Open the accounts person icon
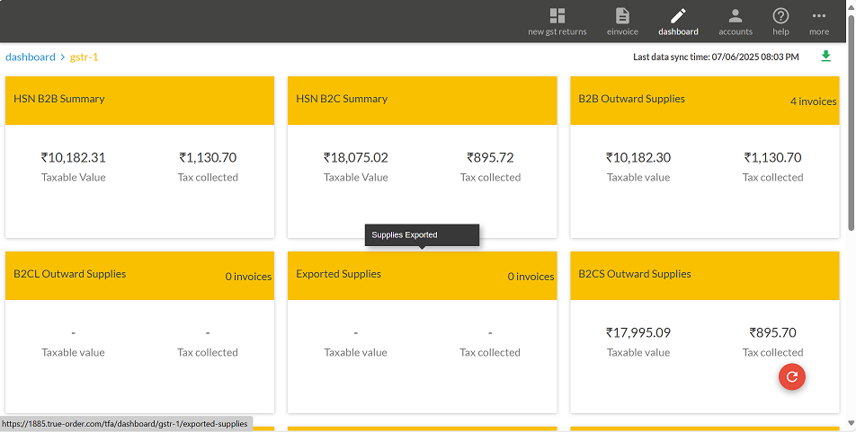This screenshot has height=432, width=856. 735,16
